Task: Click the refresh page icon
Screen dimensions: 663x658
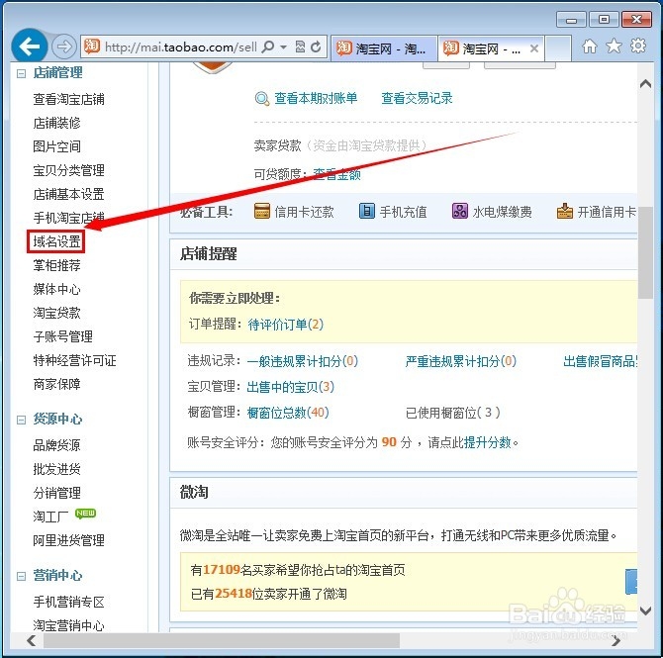Action: (316, 47)
